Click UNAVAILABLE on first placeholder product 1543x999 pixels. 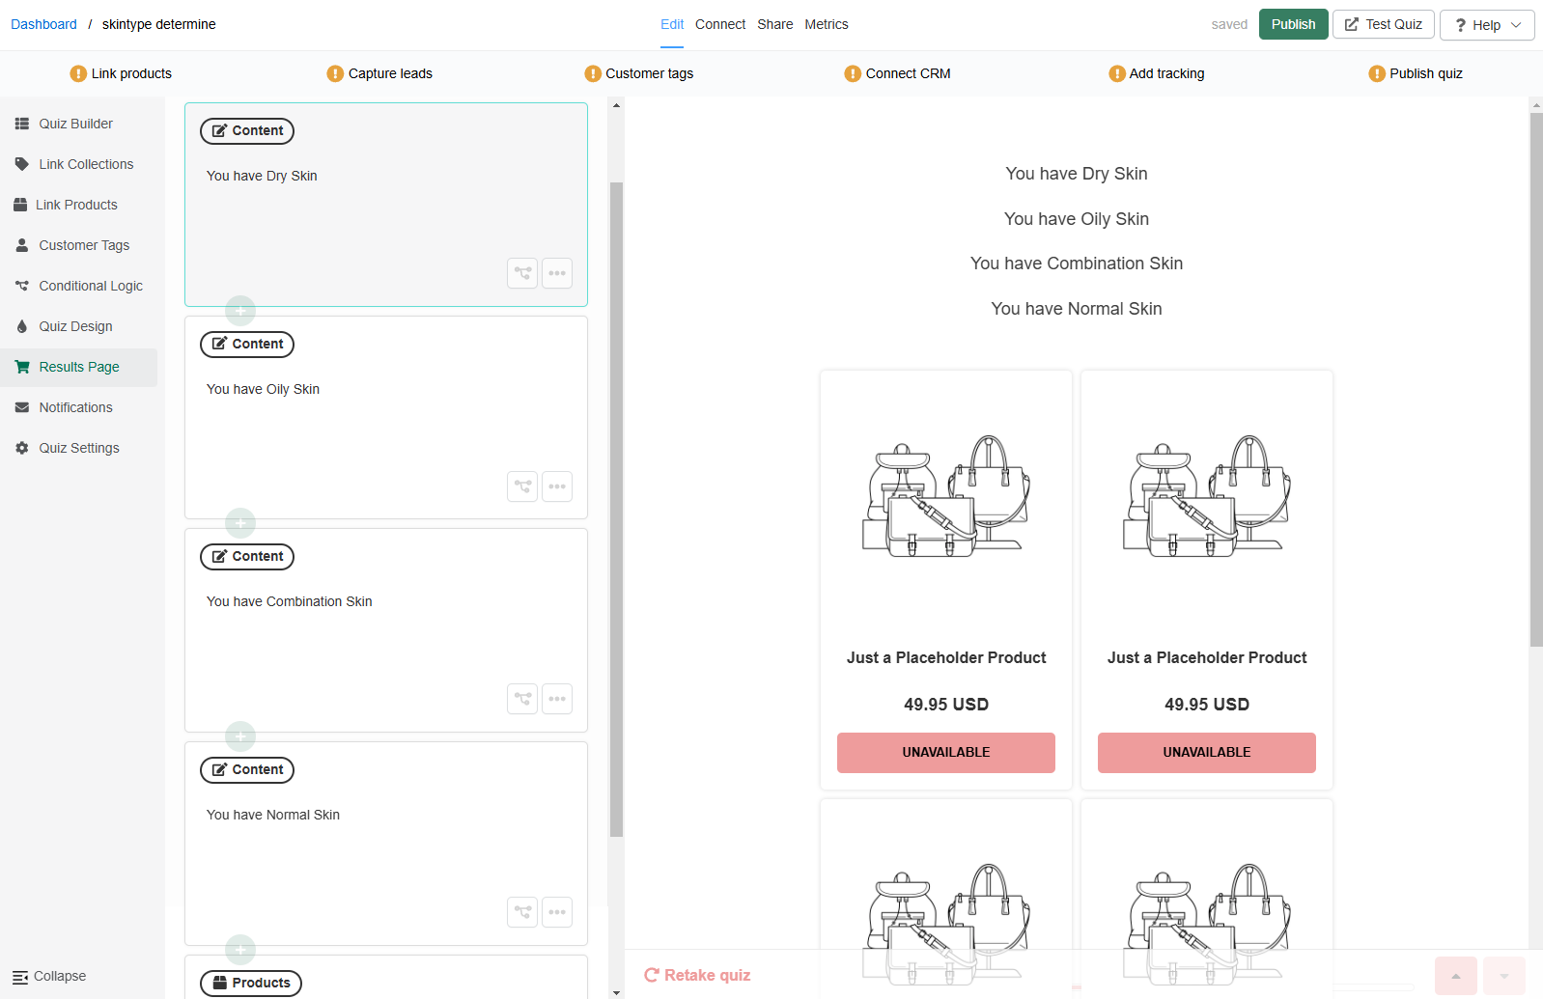(x=946, y=753)
